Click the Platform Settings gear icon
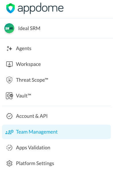 [9, 163]
